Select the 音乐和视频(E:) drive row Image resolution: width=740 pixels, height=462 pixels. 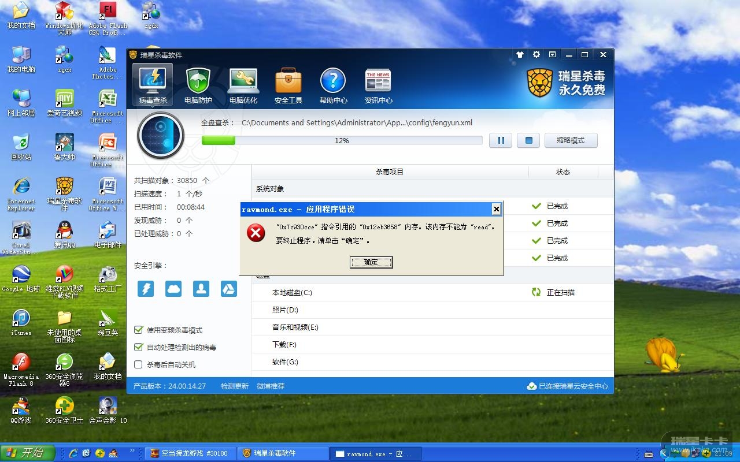[x=432, y=327]
